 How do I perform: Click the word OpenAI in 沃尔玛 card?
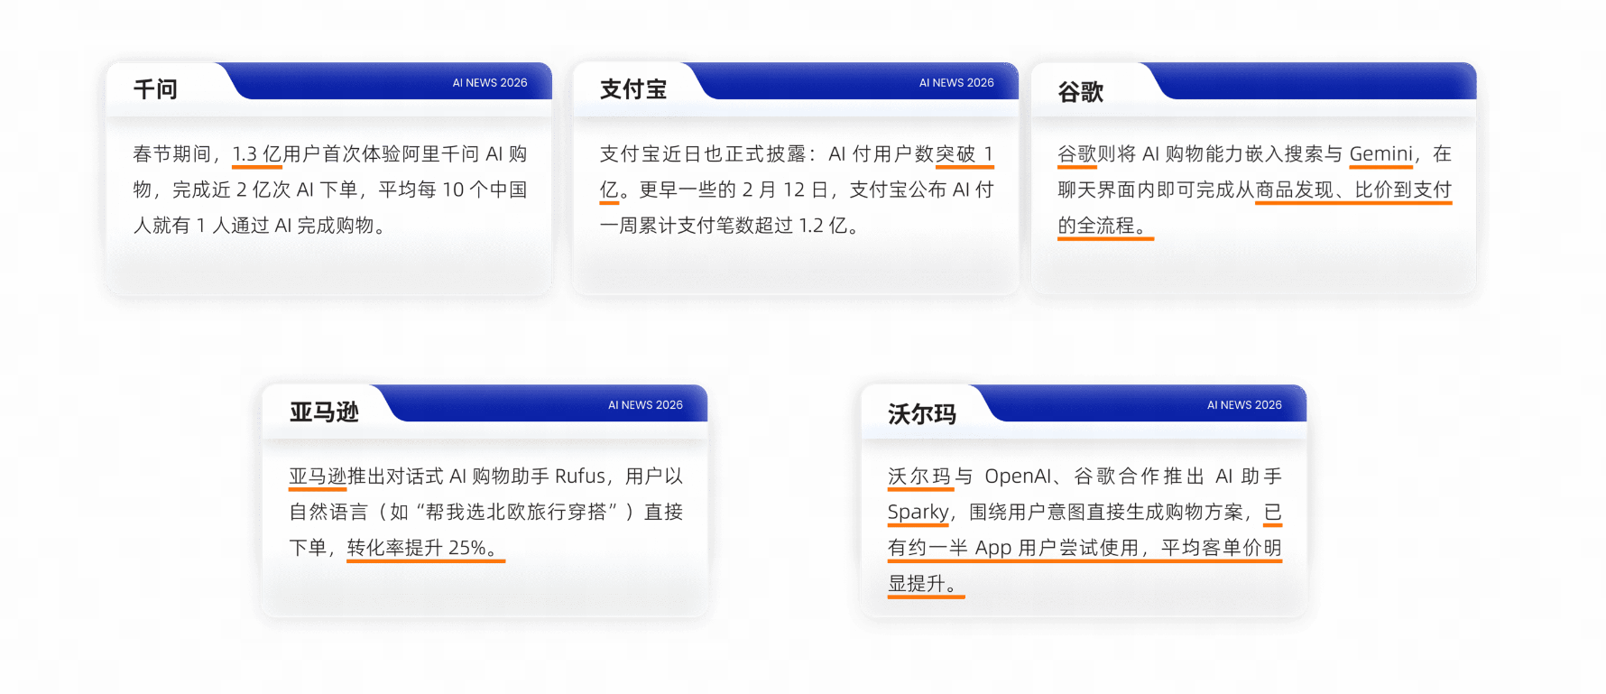click(1018, 477)
